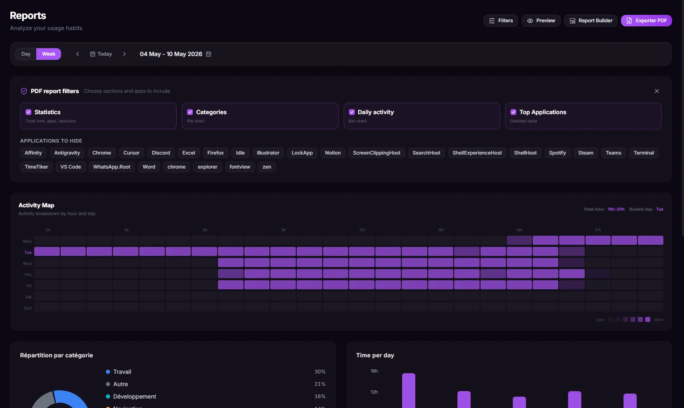The width and height of the screenshot is (684, 408).
Task: Export the report with Exporter PDF
Action: click(647, 21)
